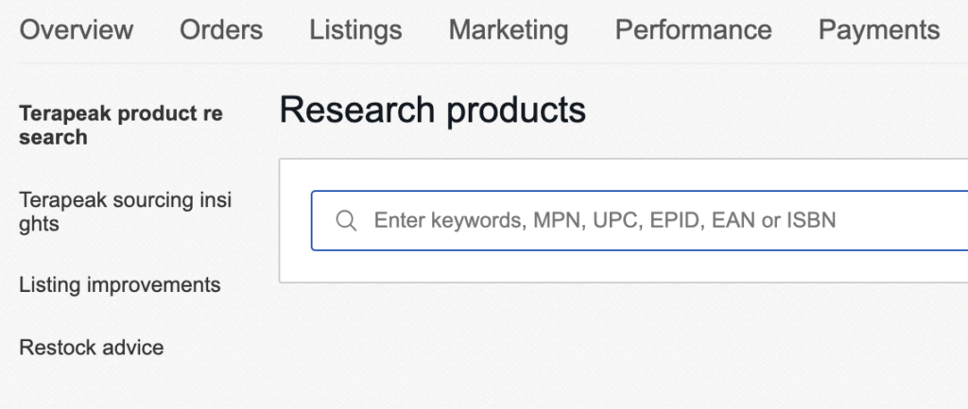Go to Listing improvements
This screenshot has width=968, height=409.
[120, 285]
